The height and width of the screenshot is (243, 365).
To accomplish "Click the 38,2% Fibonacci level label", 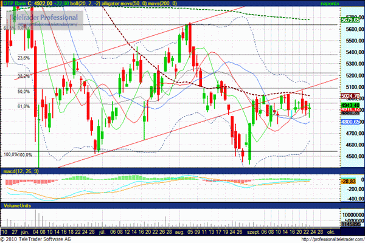I will click(x=24, y=77).
